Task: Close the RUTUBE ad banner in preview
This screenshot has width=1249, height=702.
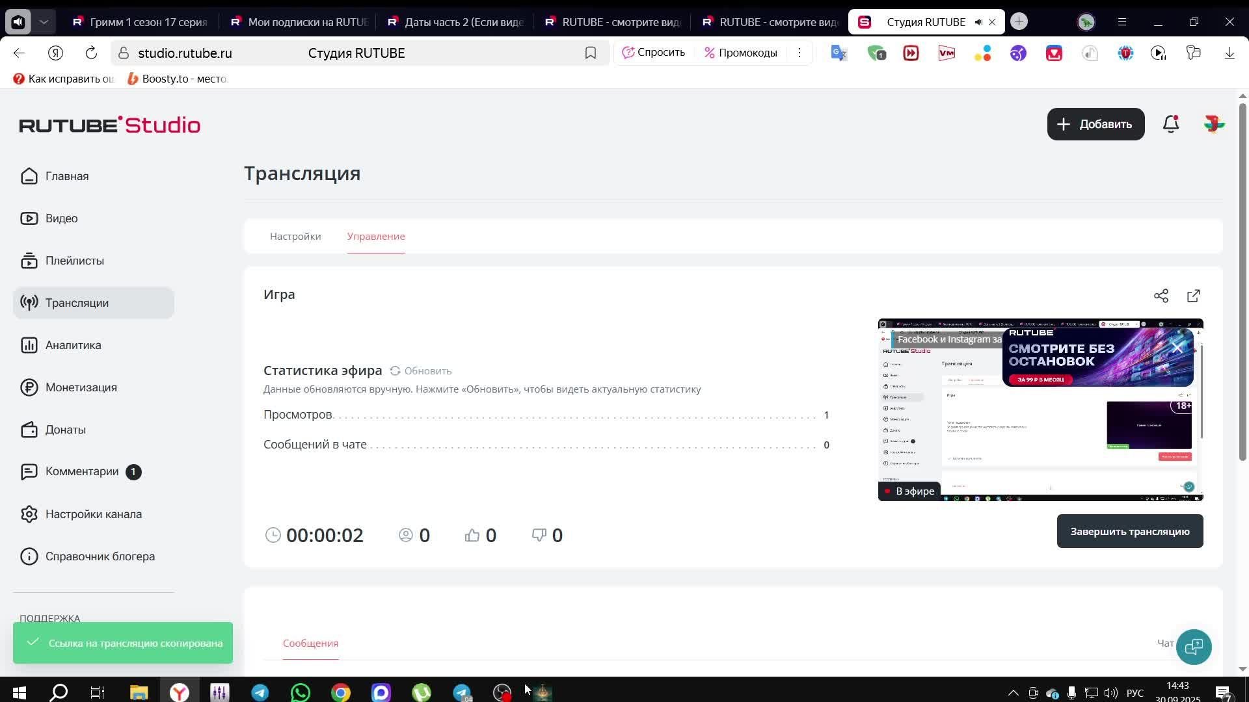Action: (1177, 348)
